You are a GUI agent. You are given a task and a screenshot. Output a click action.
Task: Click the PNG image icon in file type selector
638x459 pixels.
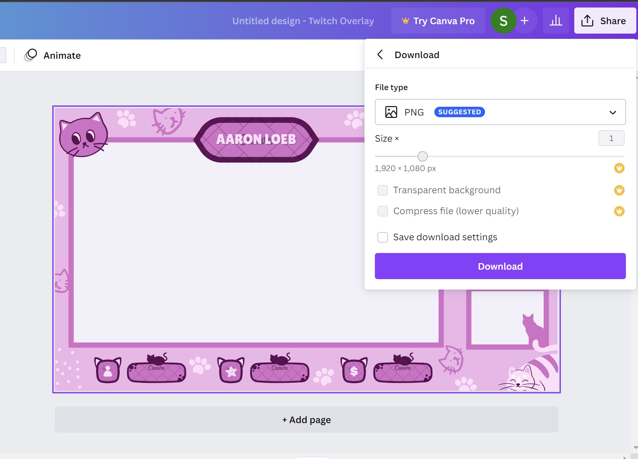[391, 112]
